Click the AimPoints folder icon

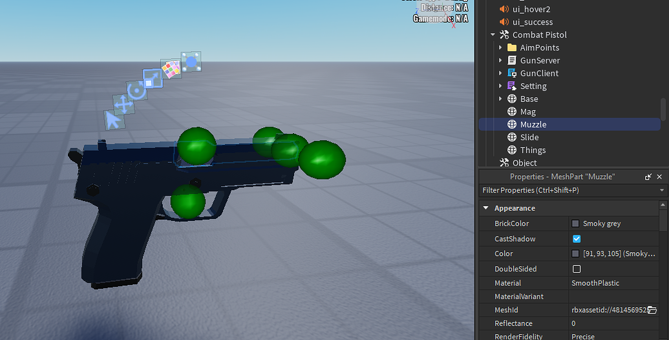pyautogui.click(x=512, y=47)
